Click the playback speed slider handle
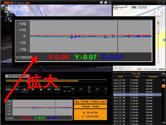The width and height of the screenshot is (166, 125). [89, 87]
